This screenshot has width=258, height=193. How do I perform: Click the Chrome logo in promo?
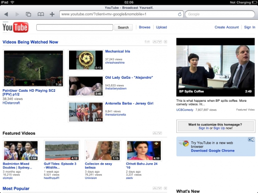(x=186, y=144)
